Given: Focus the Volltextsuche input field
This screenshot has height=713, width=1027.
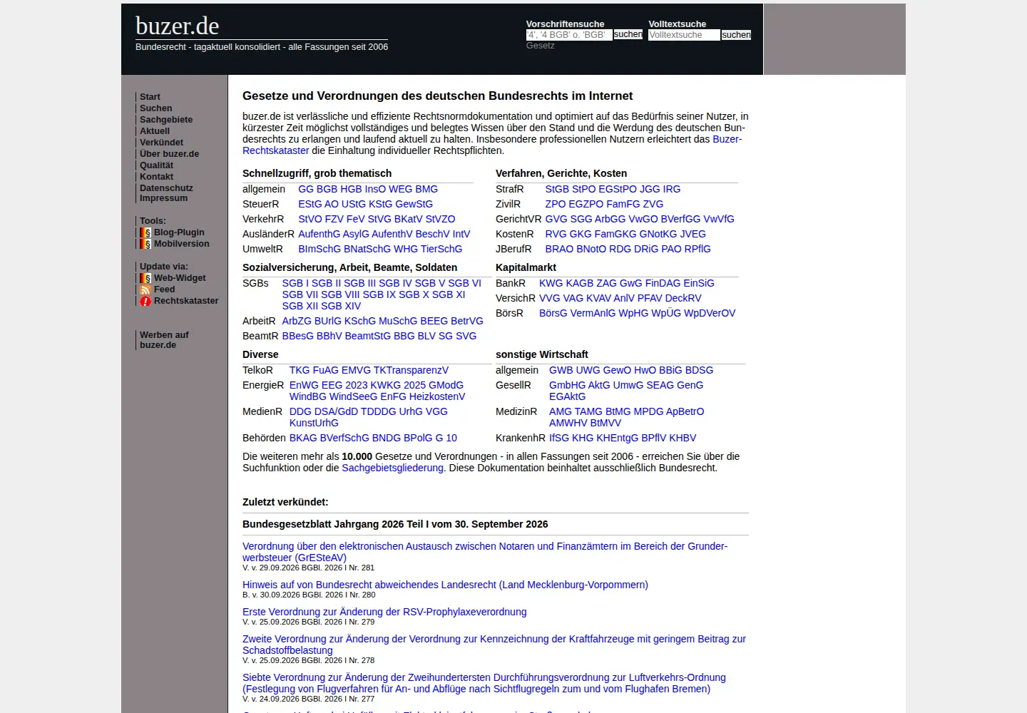Looking at the screenshot, I should tap(684, 35).
